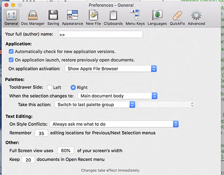Image resolution: width=224 pixels, height=175 pixels.
Task: Open Doc Manager preferences
Action: 33,17
